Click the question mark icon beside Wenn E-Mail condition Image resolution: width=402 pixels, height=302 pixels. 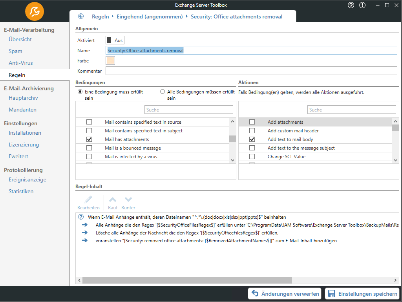coord(81,217)
